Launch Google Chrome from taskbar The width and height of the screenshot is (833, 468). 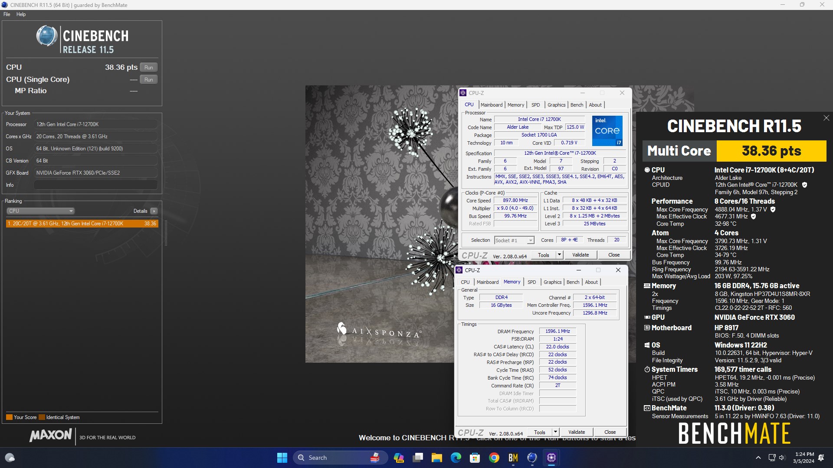(494, 458)
